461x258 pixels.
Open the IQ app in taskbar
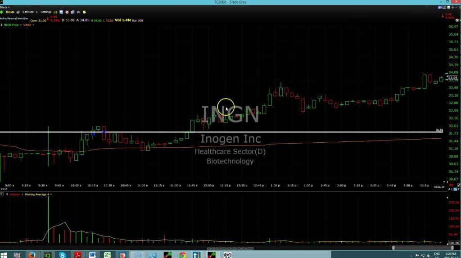point(47,255)
